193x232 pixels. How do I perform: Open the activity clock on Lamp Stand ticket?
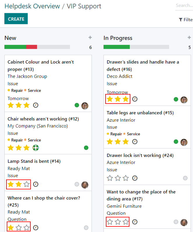(x=36, y=184)
